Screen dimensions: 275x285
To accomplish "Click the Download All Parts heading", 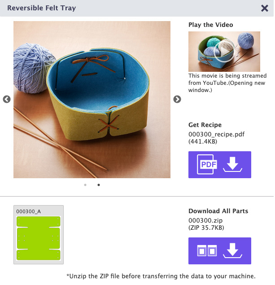I will click(x=218, y=211).
